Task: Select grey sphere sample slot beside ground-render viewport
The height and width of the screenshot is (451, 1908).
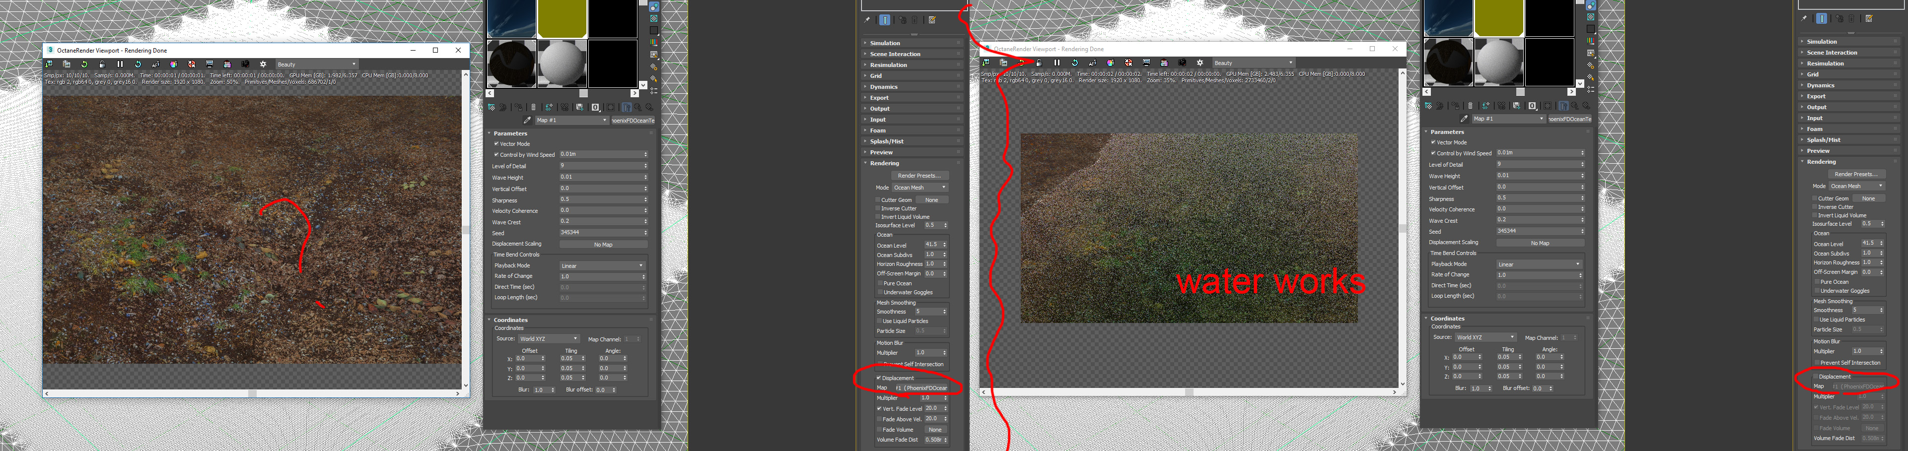Action: pos(562,64)
